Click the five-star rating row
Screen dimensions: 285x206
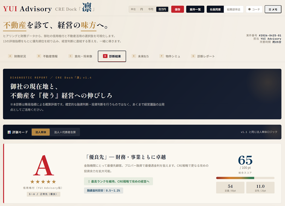(43, 181)
